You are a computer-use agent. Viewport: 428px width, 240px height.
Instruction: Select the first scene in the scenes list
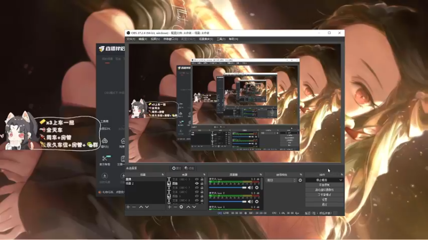145,179
